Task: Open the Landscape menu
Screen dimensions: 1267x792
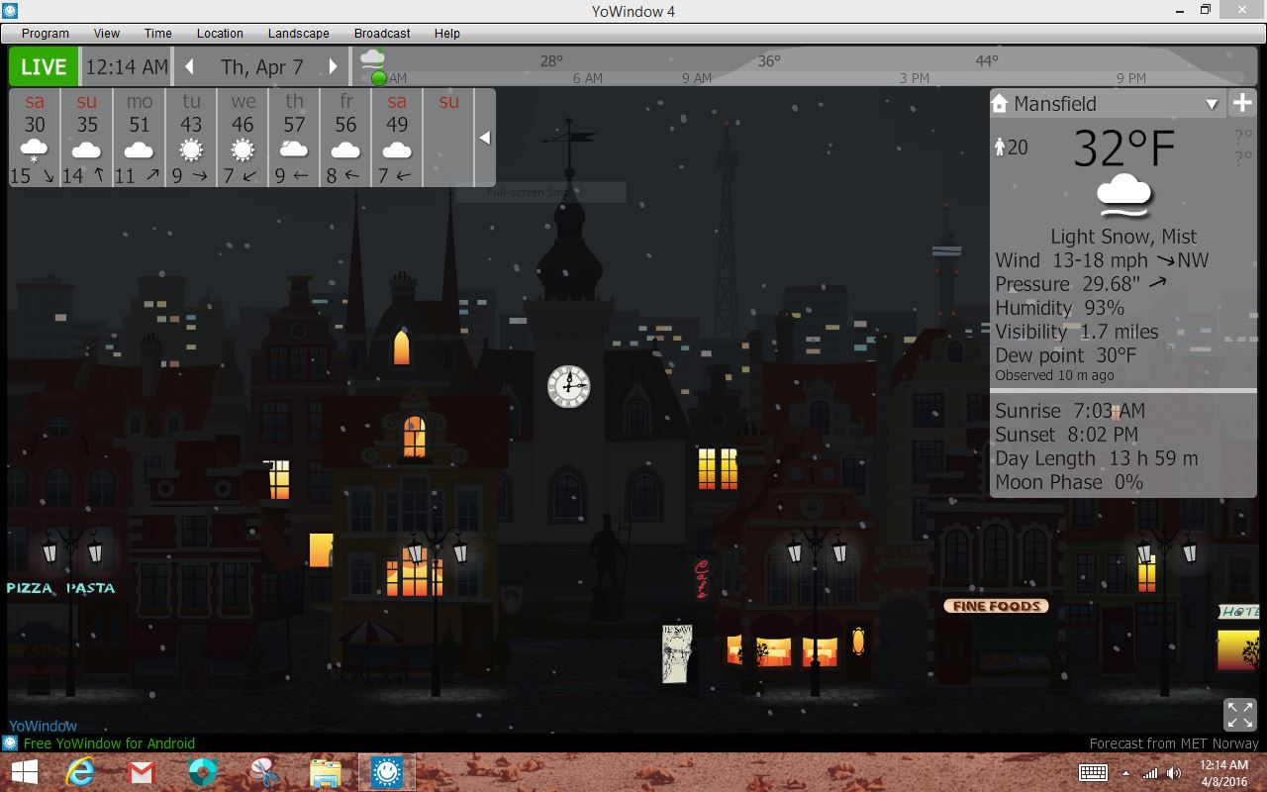Action: [298, 33]
